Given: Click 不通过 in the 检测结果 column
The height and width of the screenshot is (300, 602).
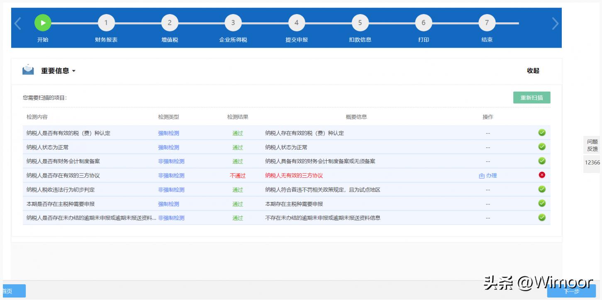Looking at the screenshot, I should click(238, 175).
